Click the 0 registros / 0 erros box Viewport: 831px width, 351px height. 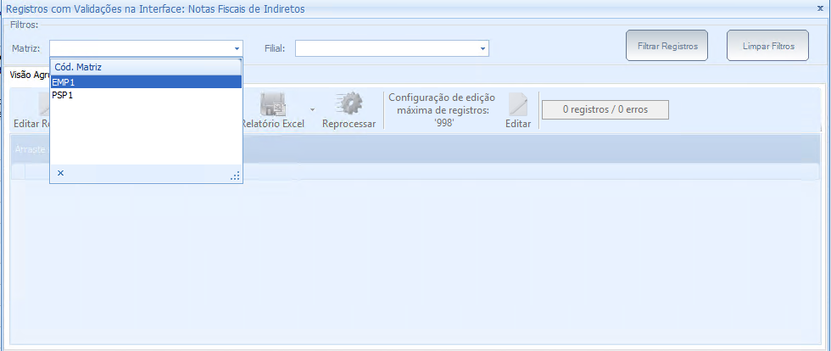(x=605, y=109)
